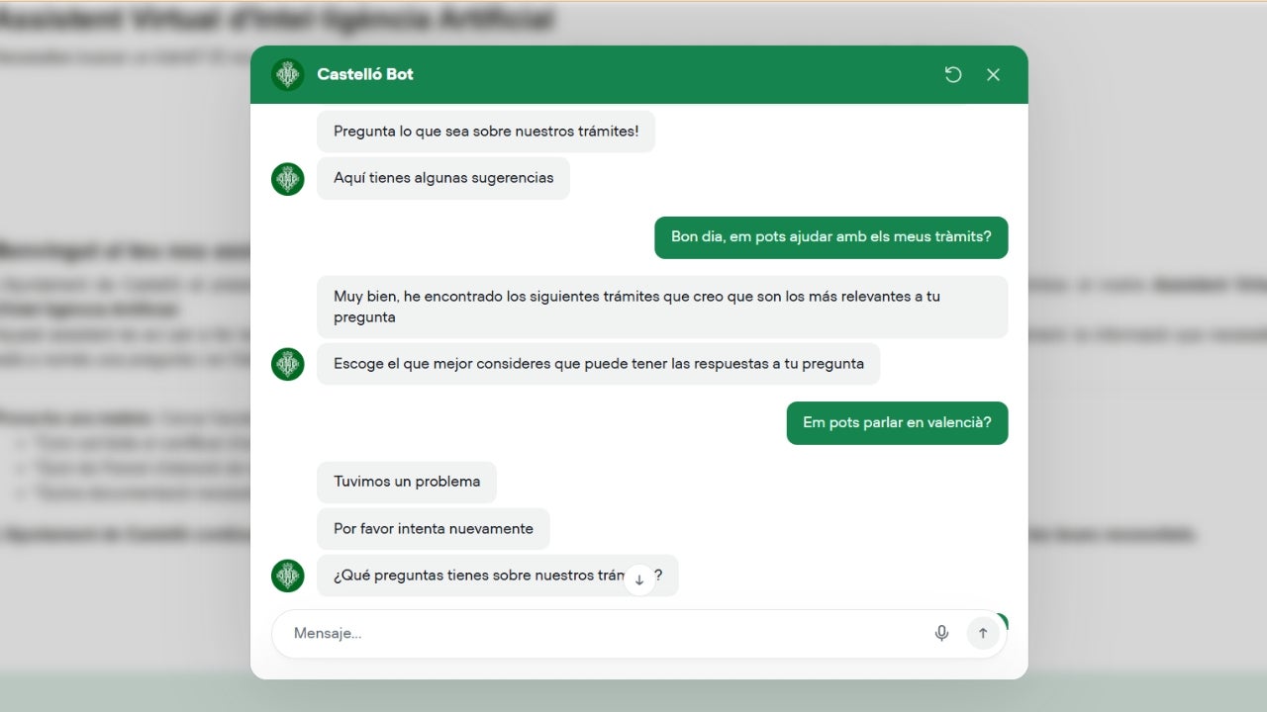1267x712 pixels.
Task: Click the "Por favor intenta nuevamente" message
Action: pyautogui.click(x=433, y=529)
